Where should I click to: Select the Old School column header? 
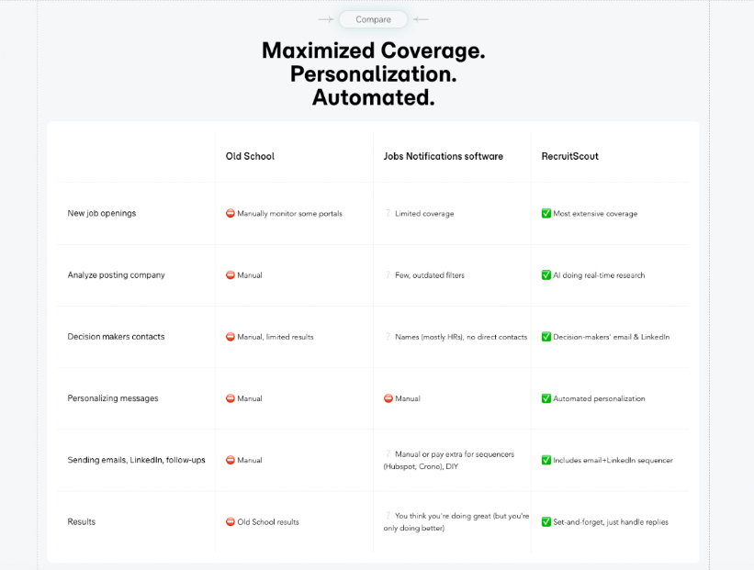250,156
